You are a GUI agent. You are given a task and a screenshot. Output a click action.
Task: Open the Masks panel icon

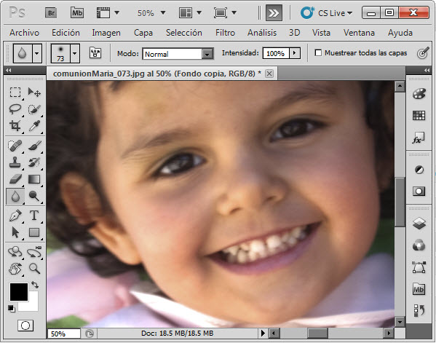[419, 191]
